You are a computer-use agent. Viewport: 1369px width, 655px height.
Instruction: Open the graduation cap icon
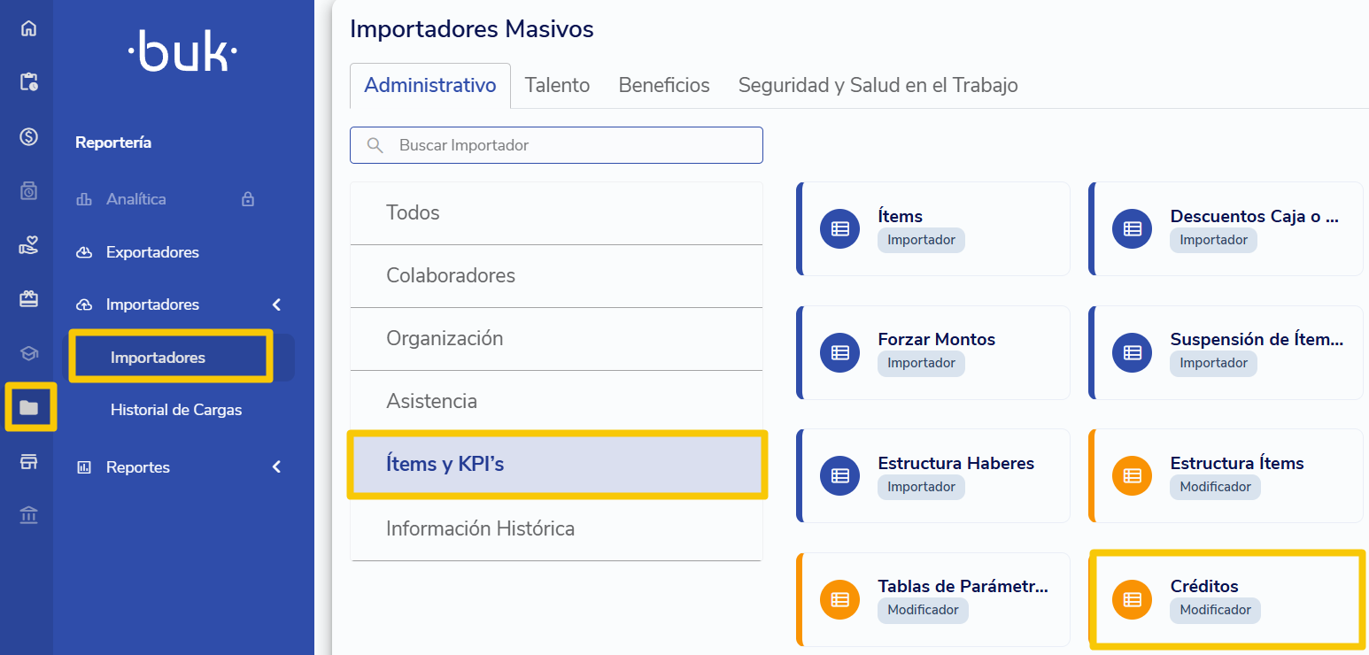28,353
